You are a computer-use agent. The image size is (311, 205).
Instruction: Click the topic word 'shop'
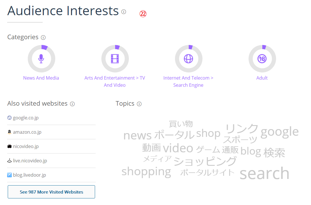[x=208, y=133]
